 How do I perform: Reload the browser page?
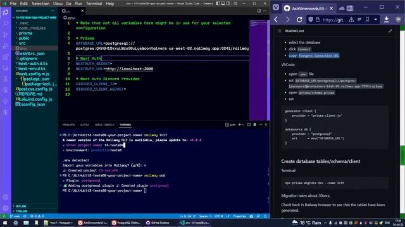(x=299, y=20)
